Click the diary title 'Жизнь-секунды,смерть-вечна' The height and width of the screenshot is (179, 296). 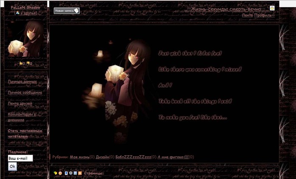[227, 9]
